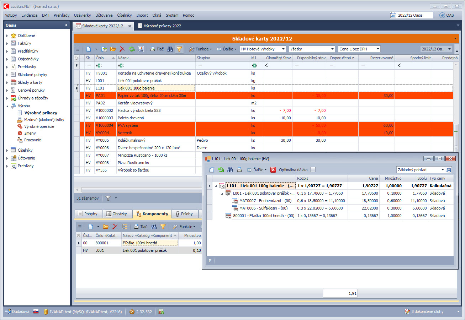Click the red X delete icon in main toolbar
This screenshot has width=465, height=320.
[x=122, y=49]
